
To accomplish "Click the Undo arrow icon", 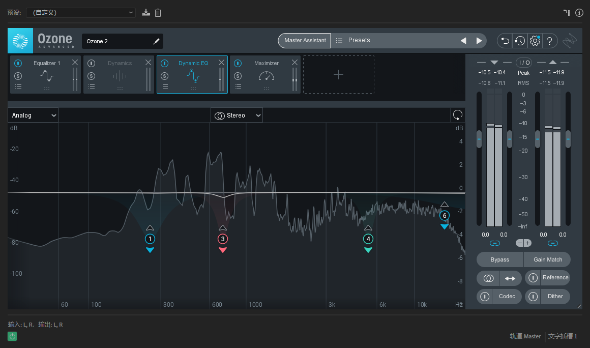I will point(505,41).
